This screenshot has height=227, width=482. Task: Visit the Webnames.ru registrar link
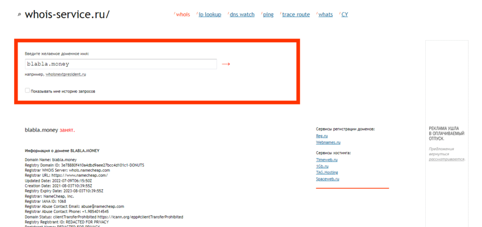click(328, 142)
